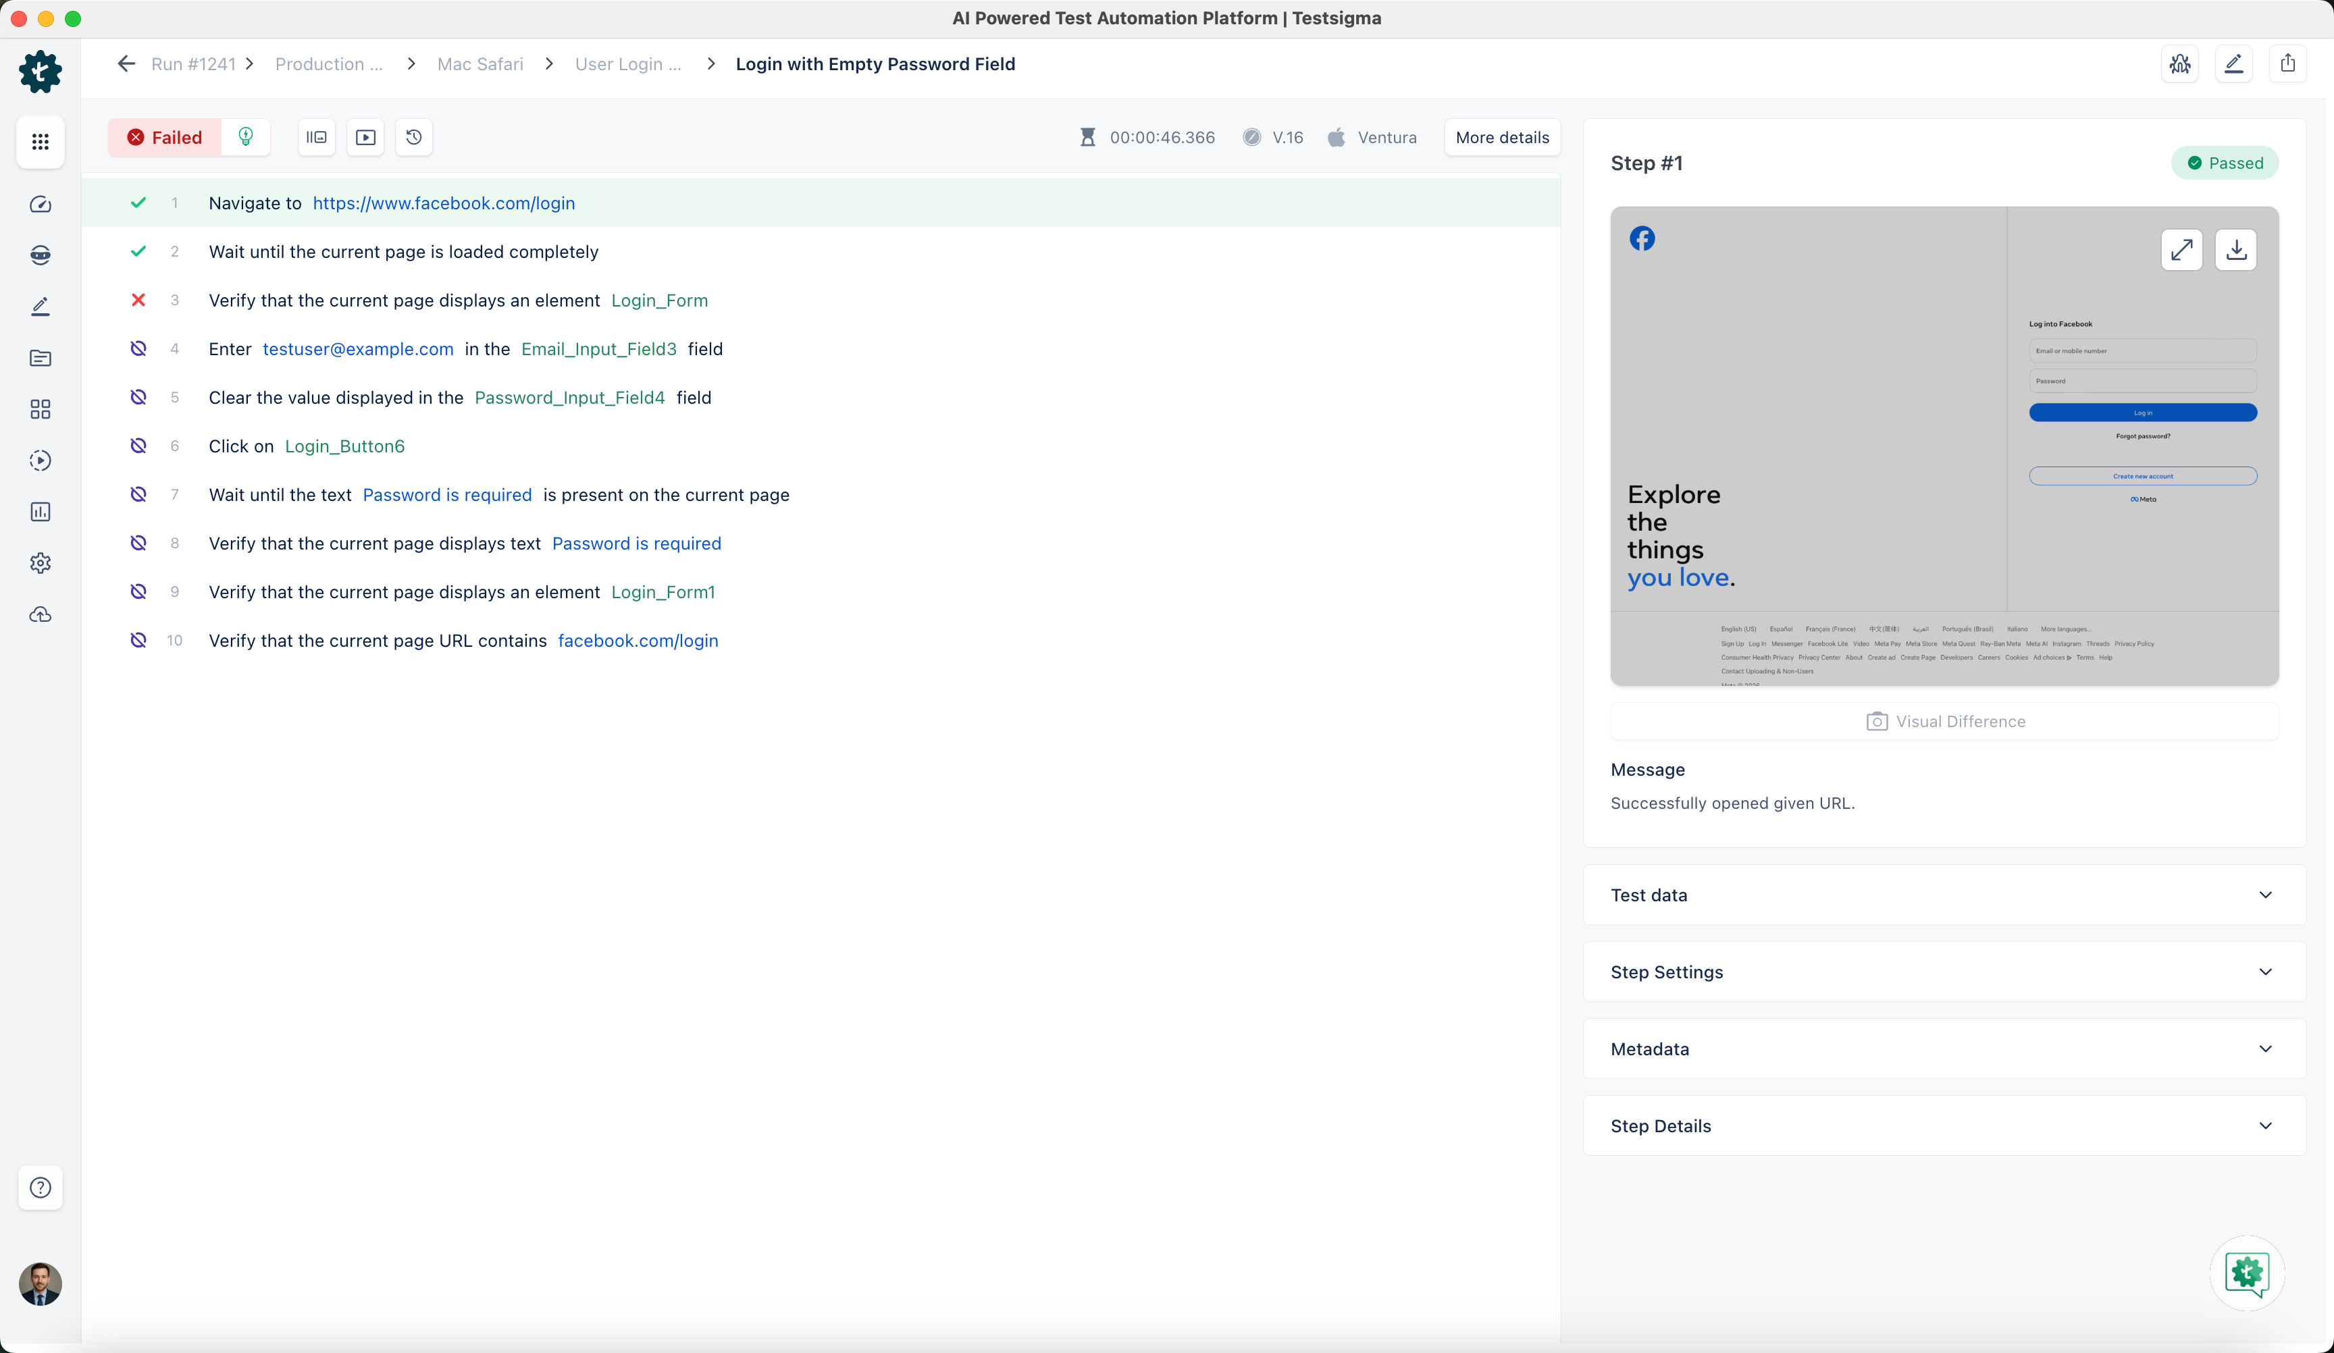2334x1353 pixels.
Task: Click the Visual Difference button
Action: pos(1945,722)
